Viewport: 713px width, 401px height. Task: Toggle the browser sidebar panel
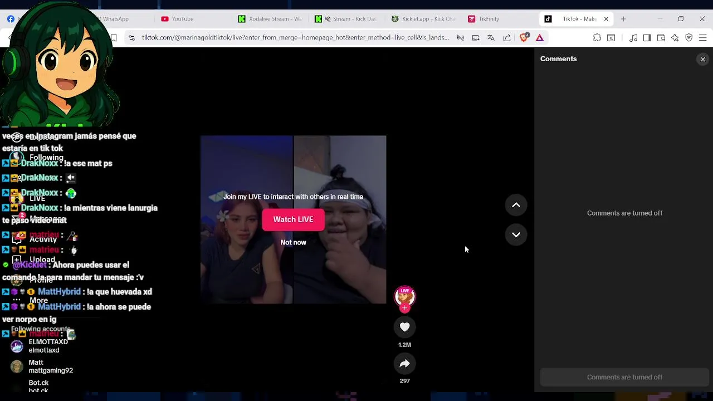[647, 38]
